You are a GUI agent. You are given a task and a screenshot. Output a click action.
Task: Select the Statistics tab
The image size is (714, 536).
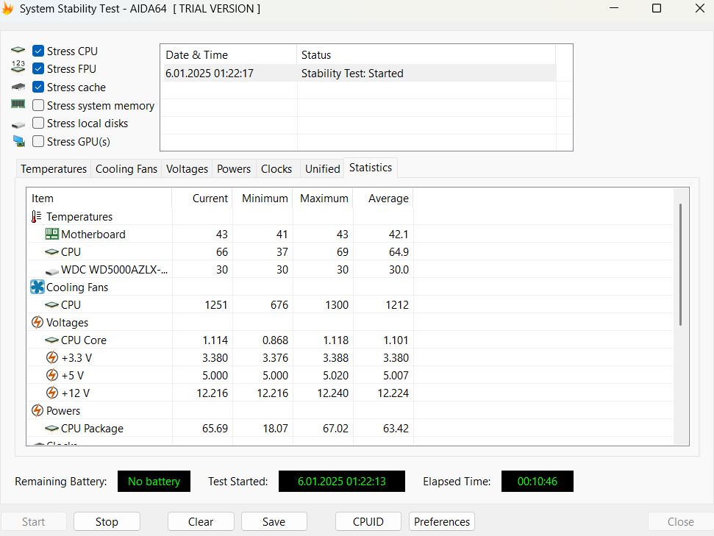click(x=370, y=168)
